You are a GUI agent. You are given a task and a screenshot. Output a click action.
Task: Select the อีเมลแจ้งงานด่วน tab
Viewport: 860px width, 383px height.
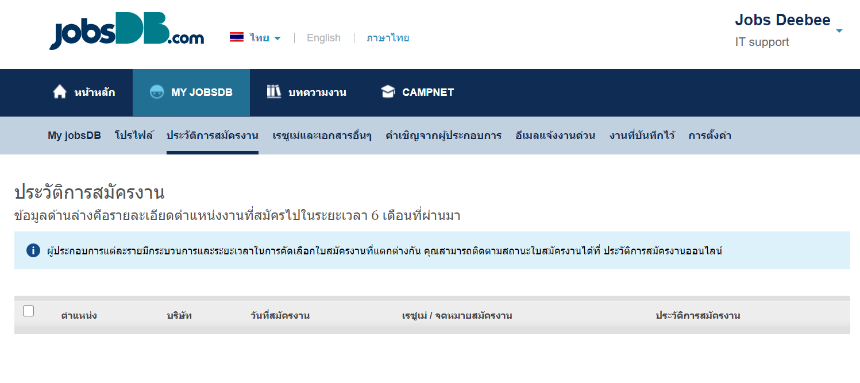point(555,135)
